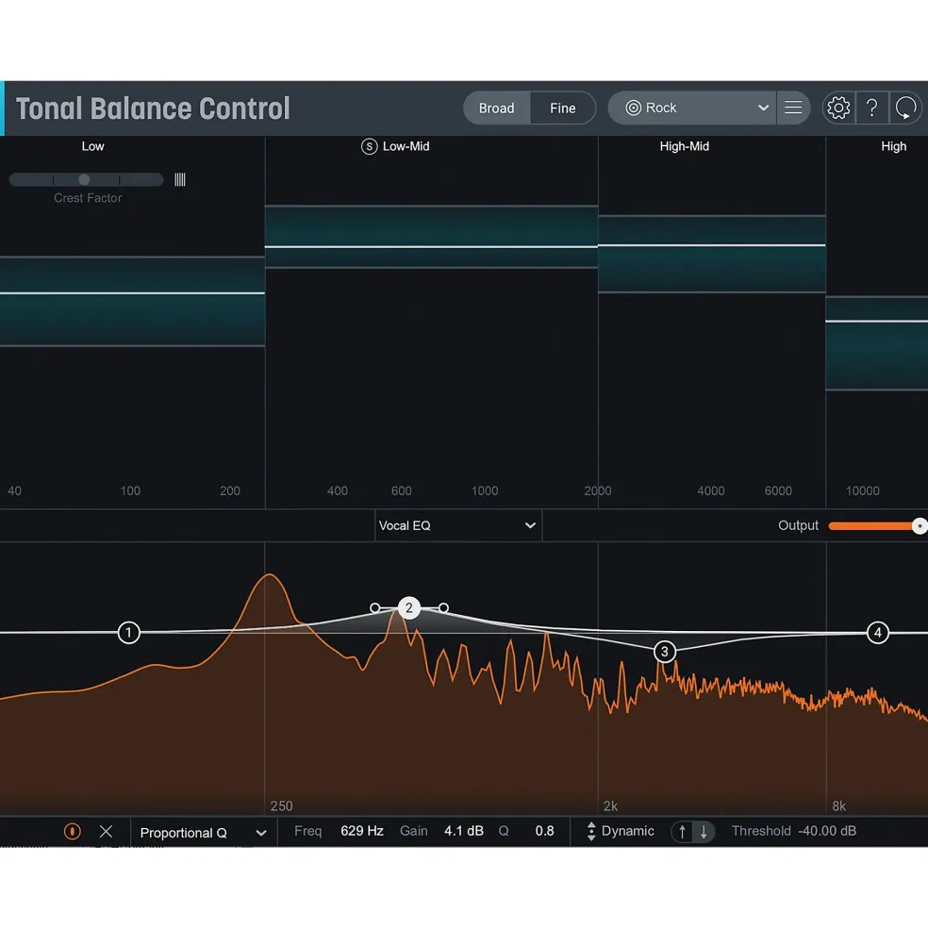Image resolution: width=928 pixels, height=929 pixels.
Task: Click the reset/undo circular icon in header
Action: (x=905, y=108)
